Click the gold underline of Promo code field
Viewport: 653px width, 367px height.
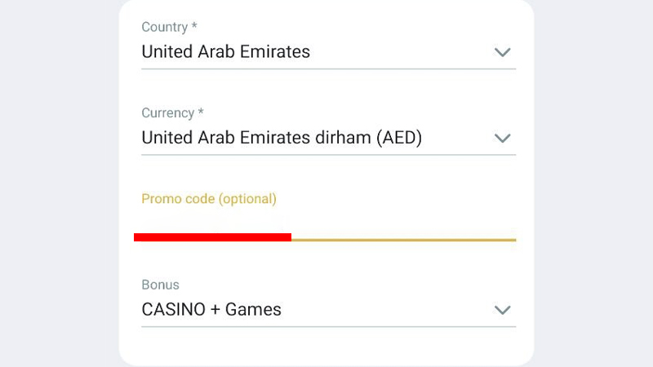(x=403, y=240)
